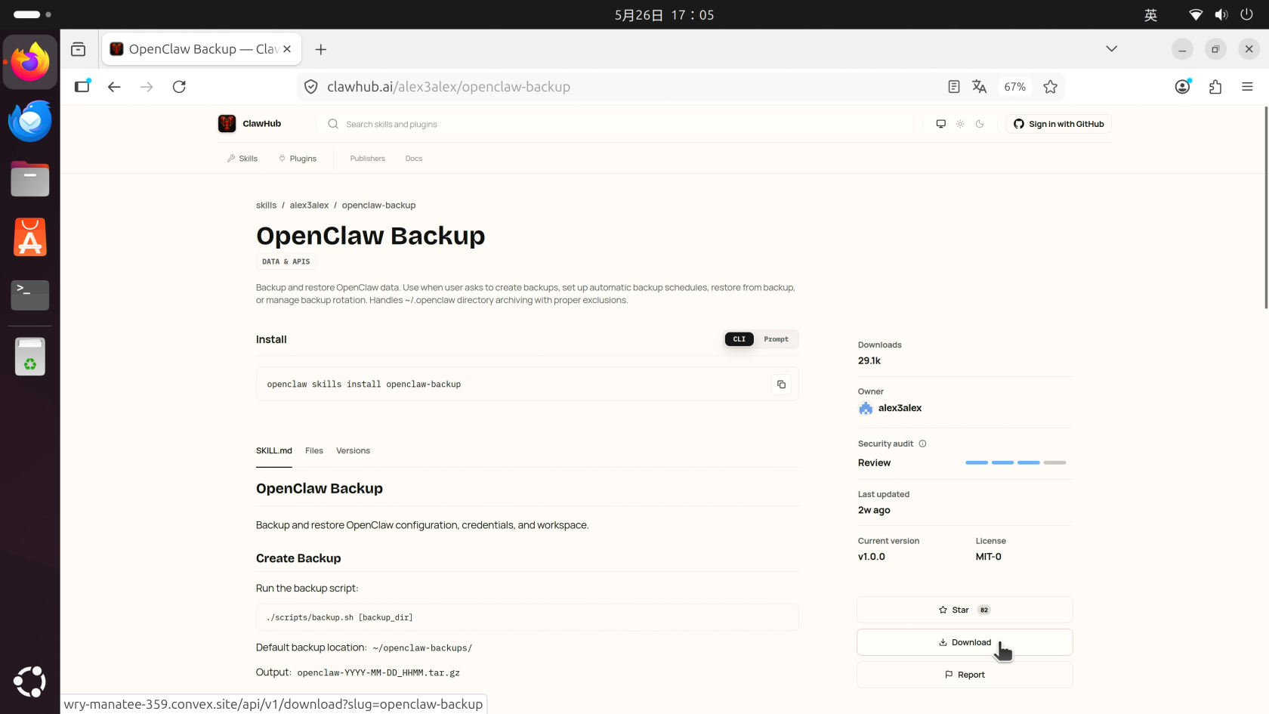Reload the current page
1269x714 pixels.
[179, 87]
